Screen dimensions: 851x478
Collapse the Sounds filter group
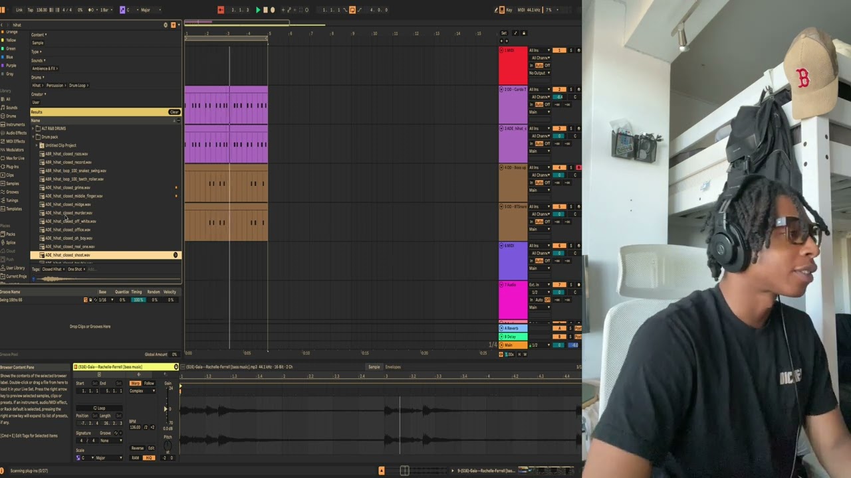tap(38, 60)
